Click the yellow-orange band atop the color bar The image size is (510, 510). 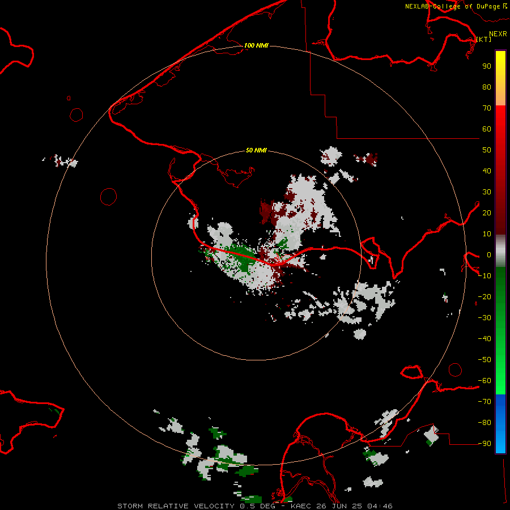click(500, 78)
